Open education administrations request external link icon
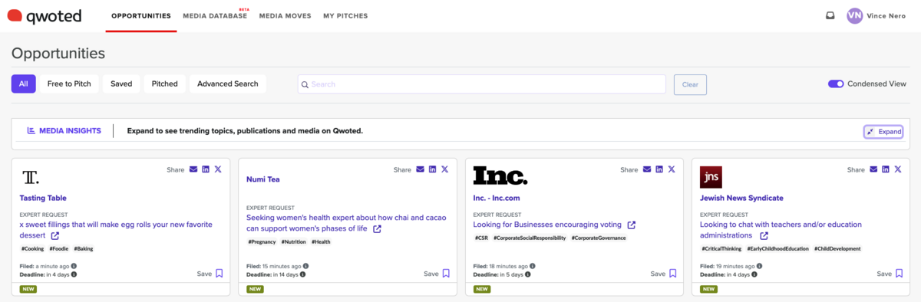 coord(764,236)
